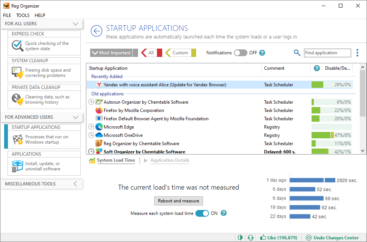Click the search magnifier to find an application
This screenshot has height=242, width=367.
coord(298,53)
